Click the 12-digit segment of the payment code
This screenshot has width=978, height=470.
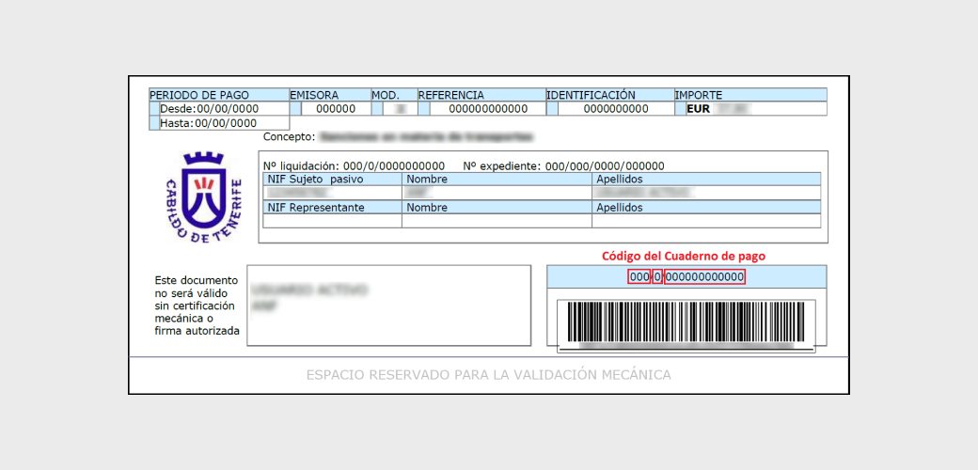[704, 276]
